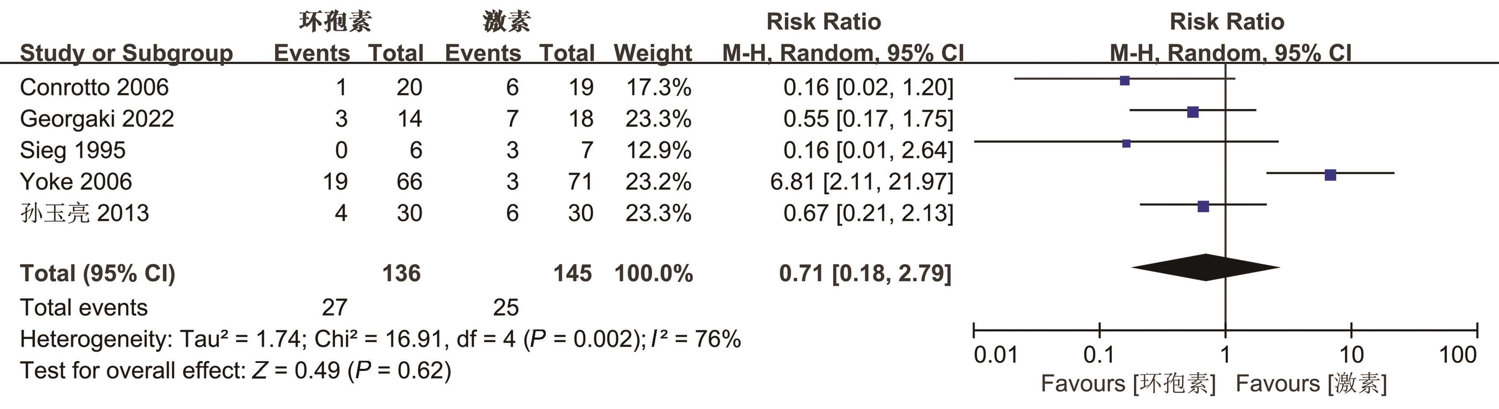
Task: Click the Favours [激素] axis label
Action: click(1311, 384)
